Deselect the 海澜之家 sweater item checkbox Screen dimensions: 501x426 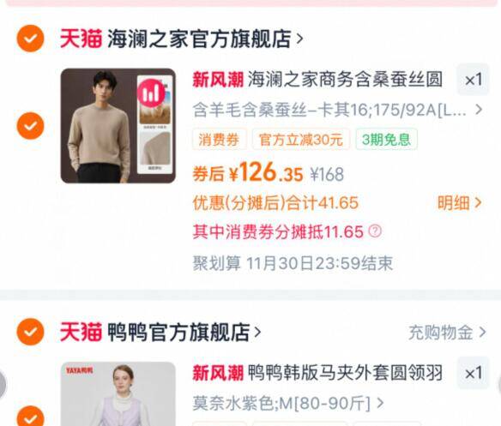tap(30, 126)
